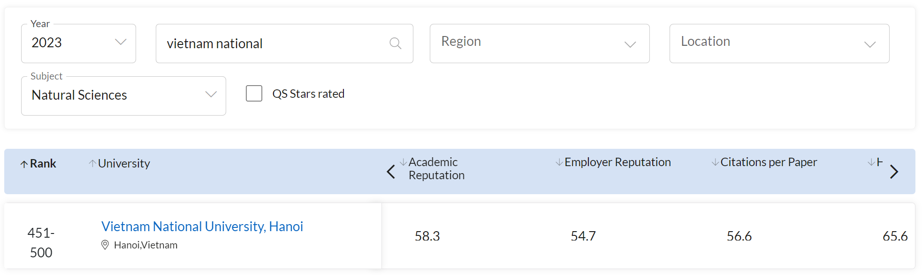
Task: Open Vietnam National University, Hanoi link
Action: pyautogui.click(x=202, y=226)
